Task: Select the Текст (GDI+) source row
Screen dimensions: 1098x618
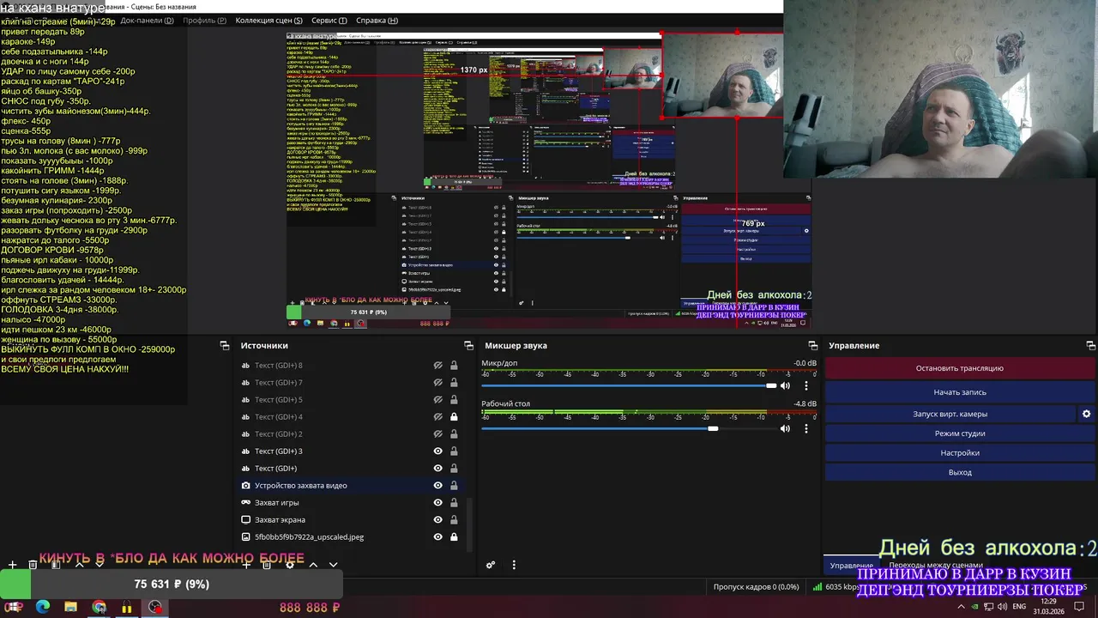Action: tap(351, 469)
